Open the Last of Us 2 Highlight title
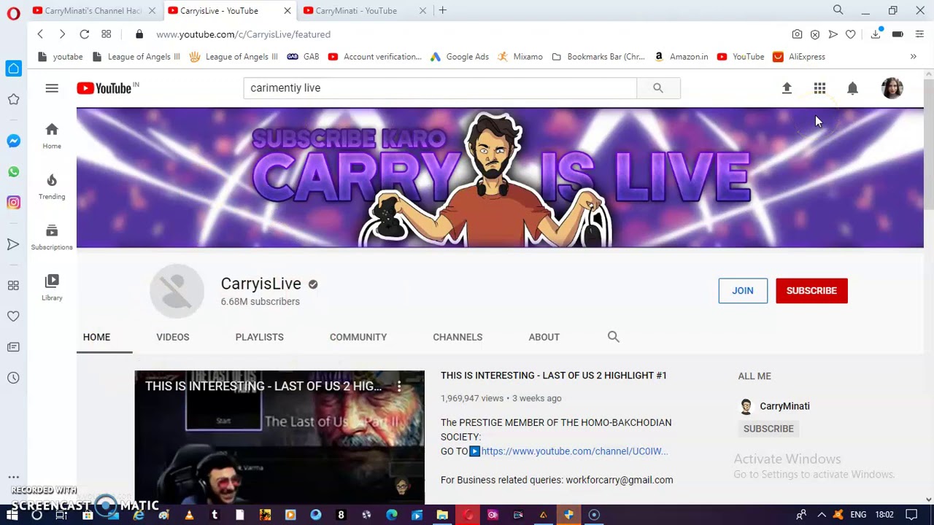 [x=554, y=376]
